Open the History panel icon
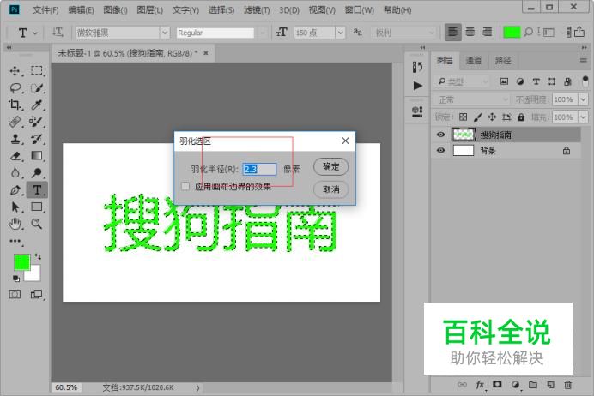The height and width of the screenshot is (396, 594). pyautogui.click(x=417, y=67)
